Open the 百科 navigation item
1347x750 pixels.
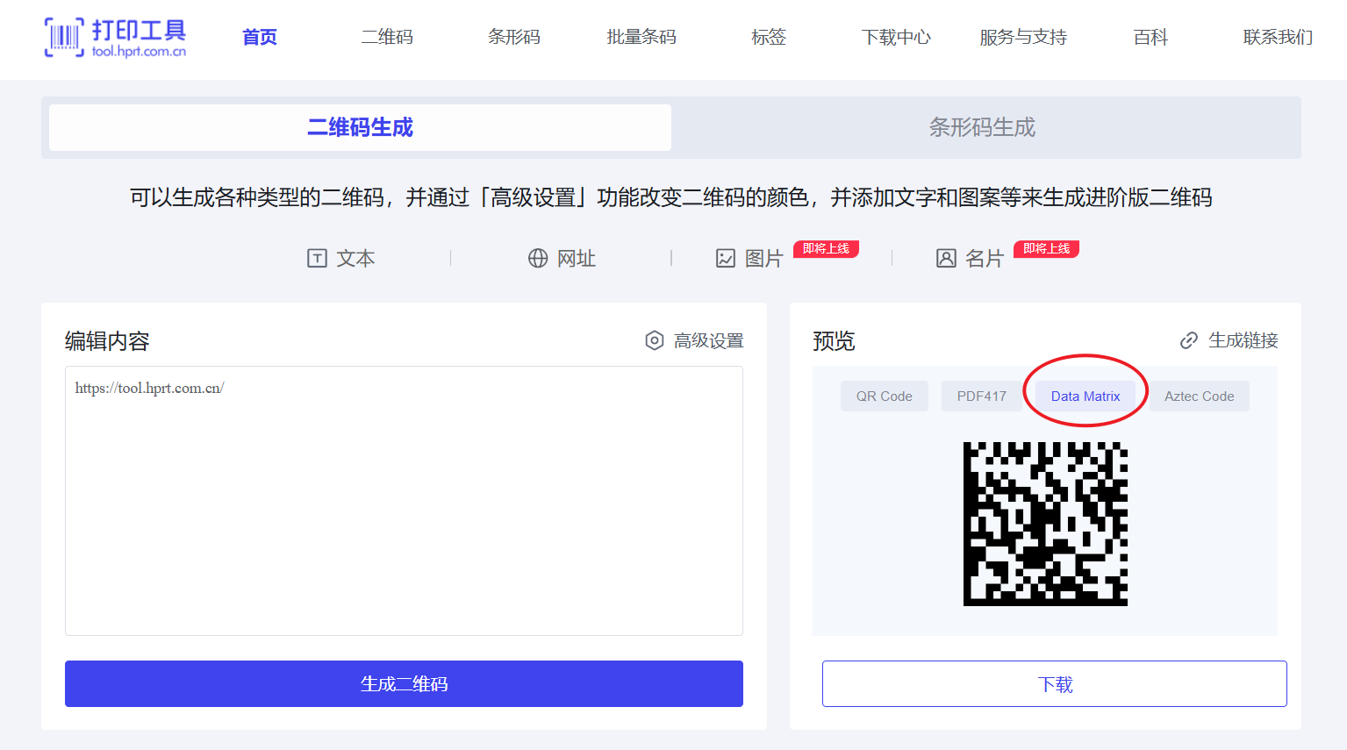1150,37
